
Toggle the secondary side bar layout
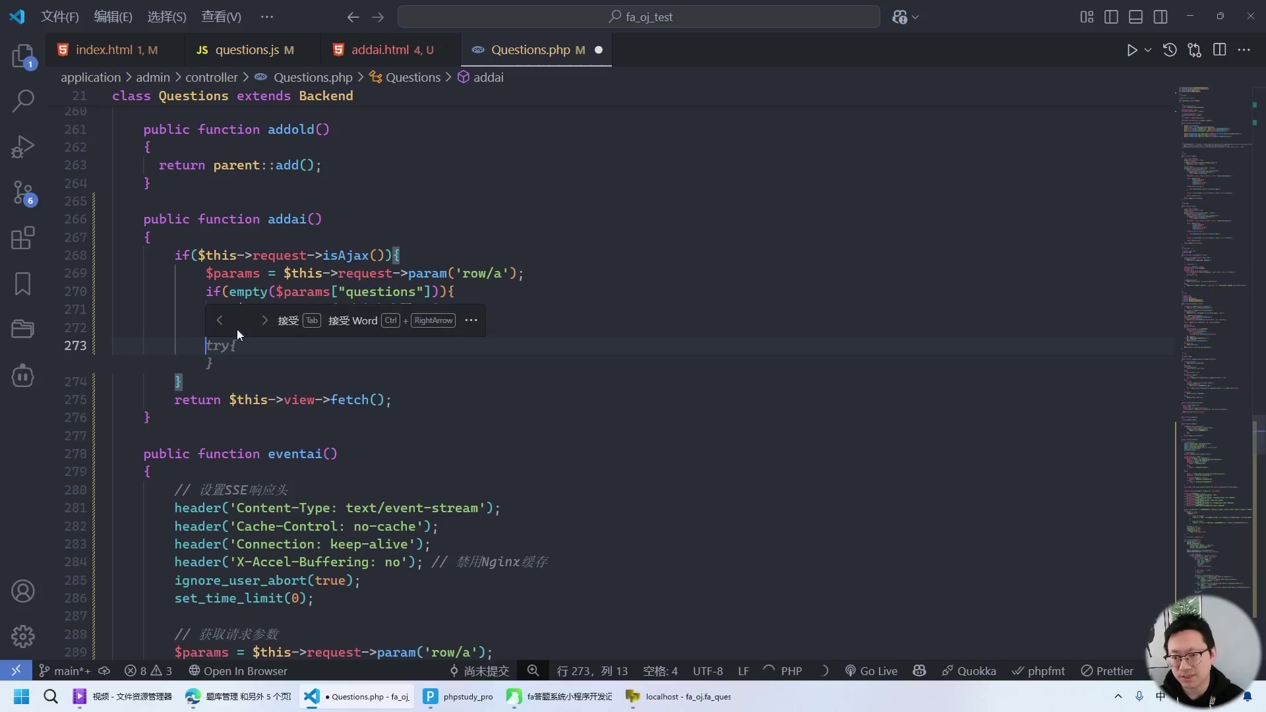pyautogui.click(x=1160, y=17)
